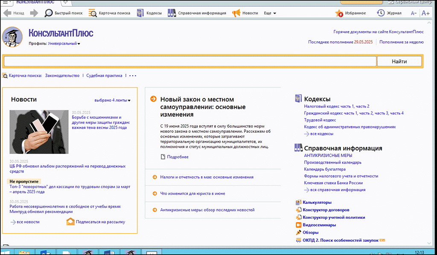Open Антикризисные меры: обзор последних новостей

(x=207, y=210)
